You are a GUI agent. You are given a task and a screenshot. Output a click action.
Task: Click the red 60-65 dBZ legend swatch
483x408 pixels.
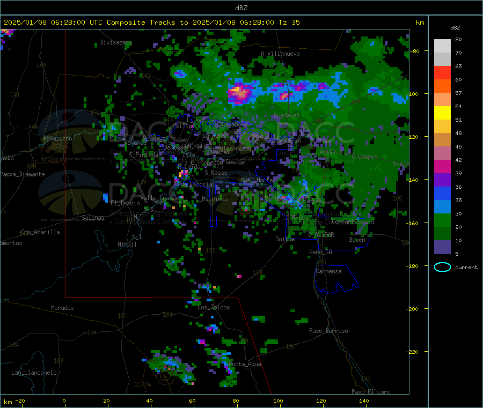click(442, 72)
